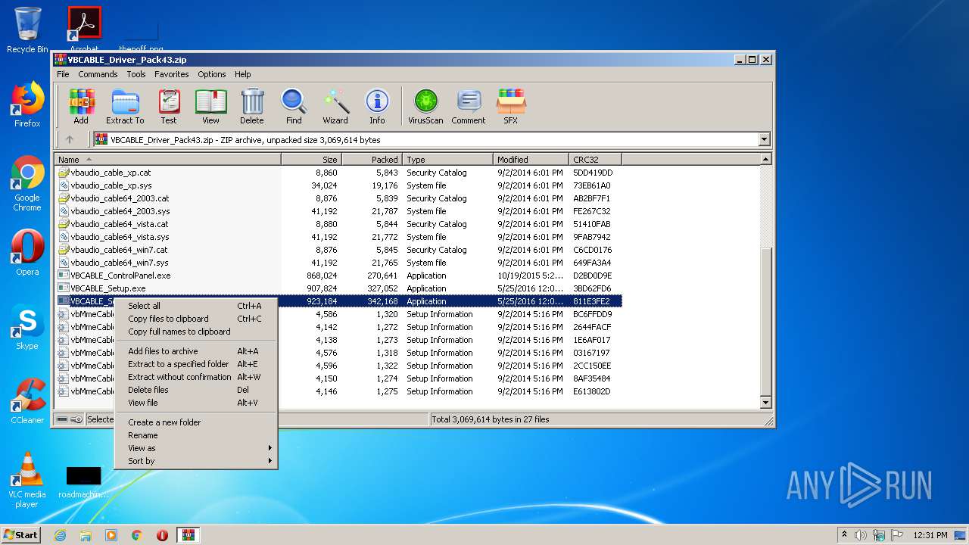This screenshot has height=545, width=969.
Task: Choose Extract to a specified folder
Action: [196, 364]
